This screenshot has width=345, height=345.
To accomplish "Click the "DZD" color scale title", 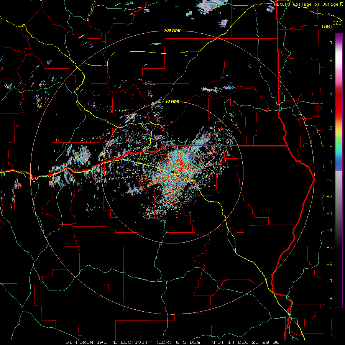I will tap(337, 23).
